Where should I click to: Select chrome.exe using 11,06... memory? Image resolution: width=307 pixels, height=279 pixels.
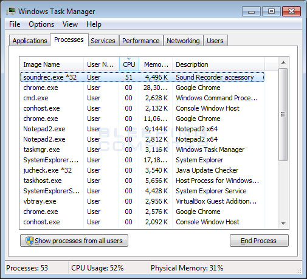click(x=142, y=119)
